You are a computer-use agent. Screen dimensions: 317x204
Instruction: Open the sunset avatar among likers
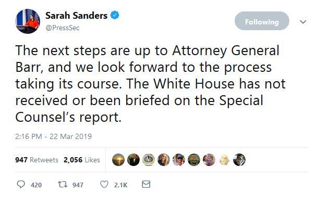[x=118, y=160]
